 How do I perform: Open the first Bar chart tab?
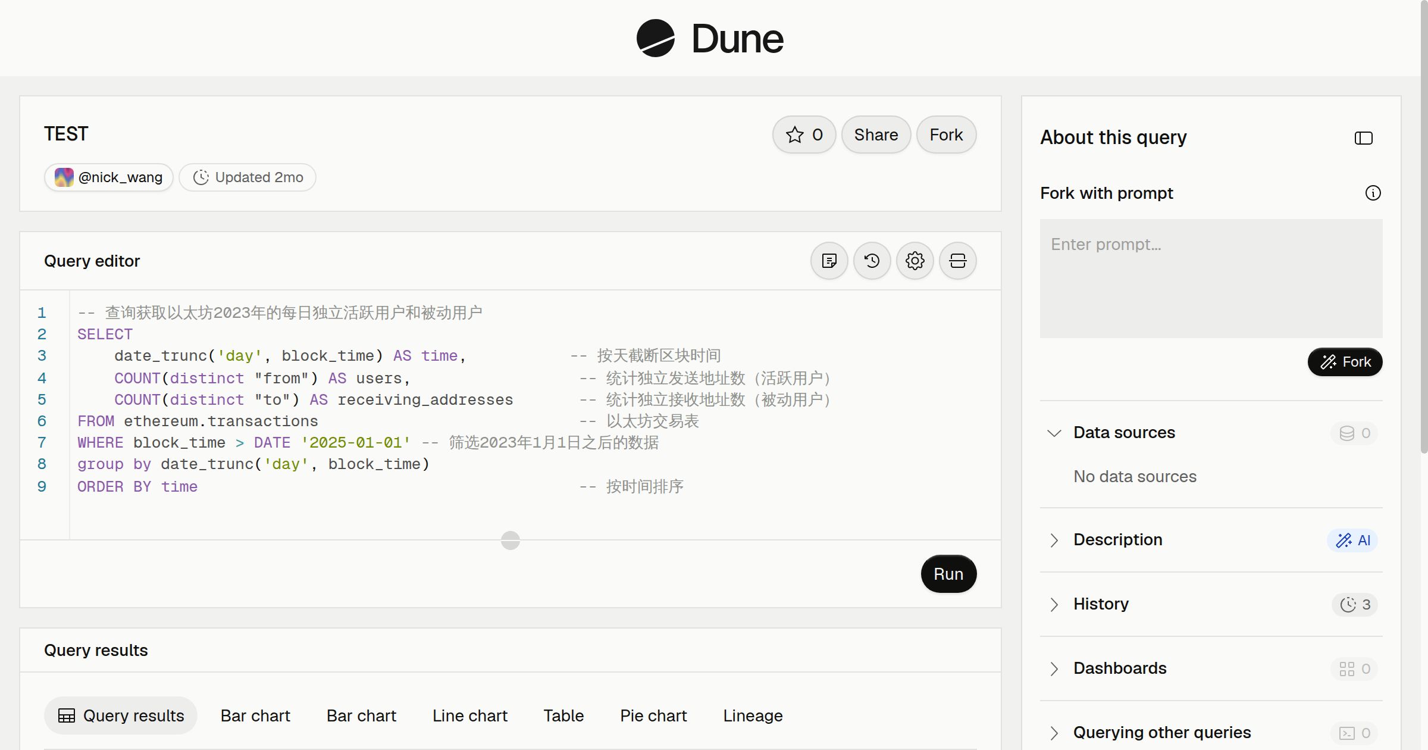[255, 715]
